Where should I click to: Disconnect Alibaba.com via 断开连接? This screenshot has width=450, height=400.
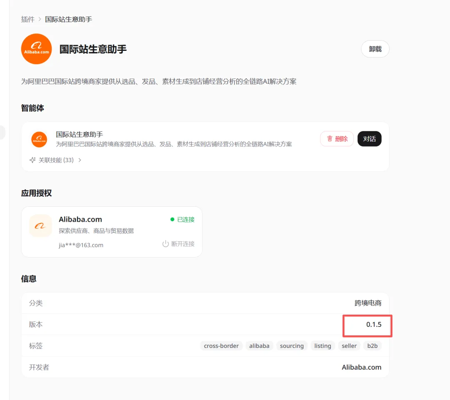coord(178,244)
